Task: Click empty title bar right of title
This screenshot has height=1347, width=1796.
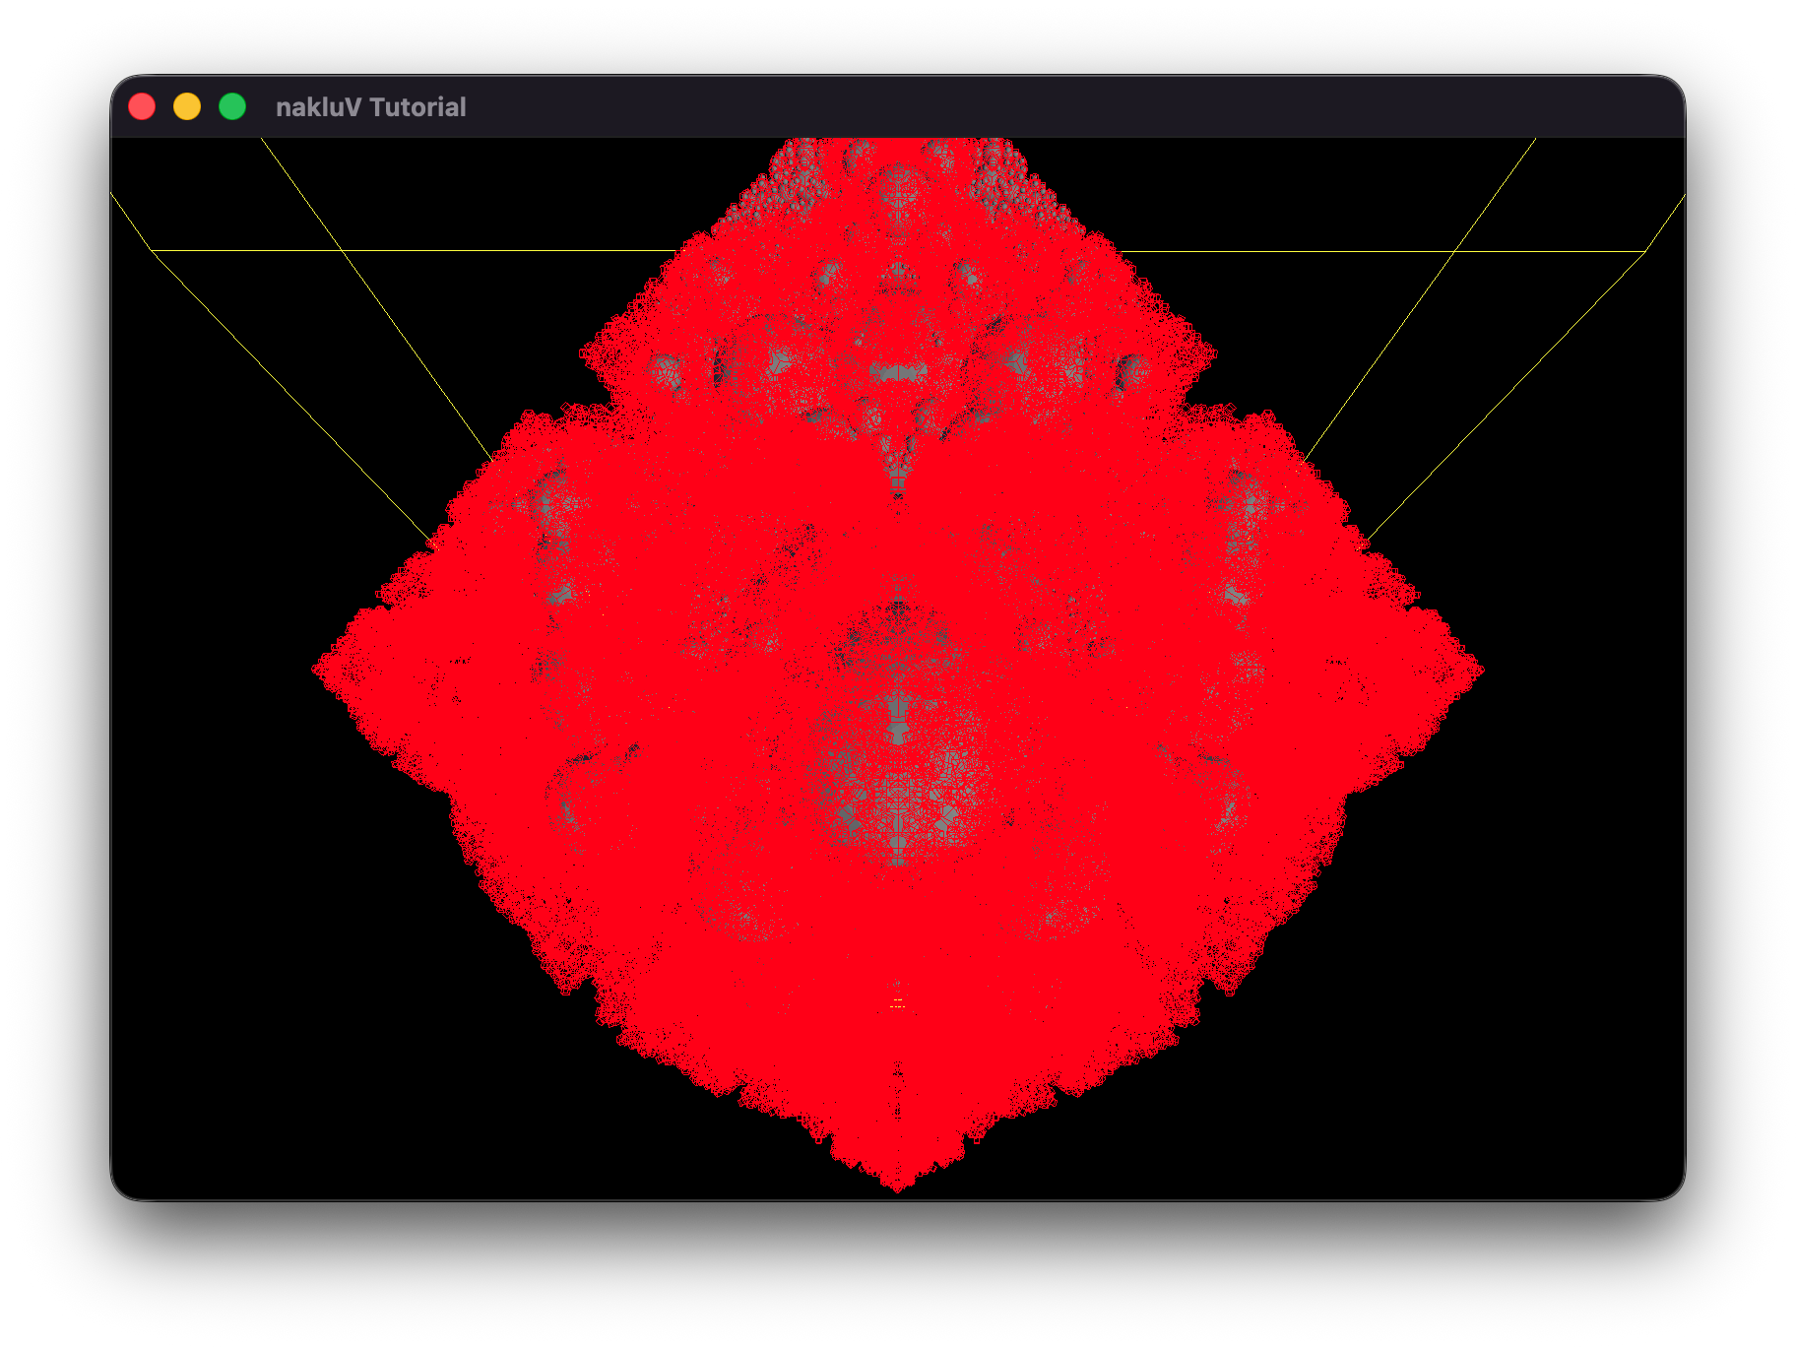Action: click(985, 106)
